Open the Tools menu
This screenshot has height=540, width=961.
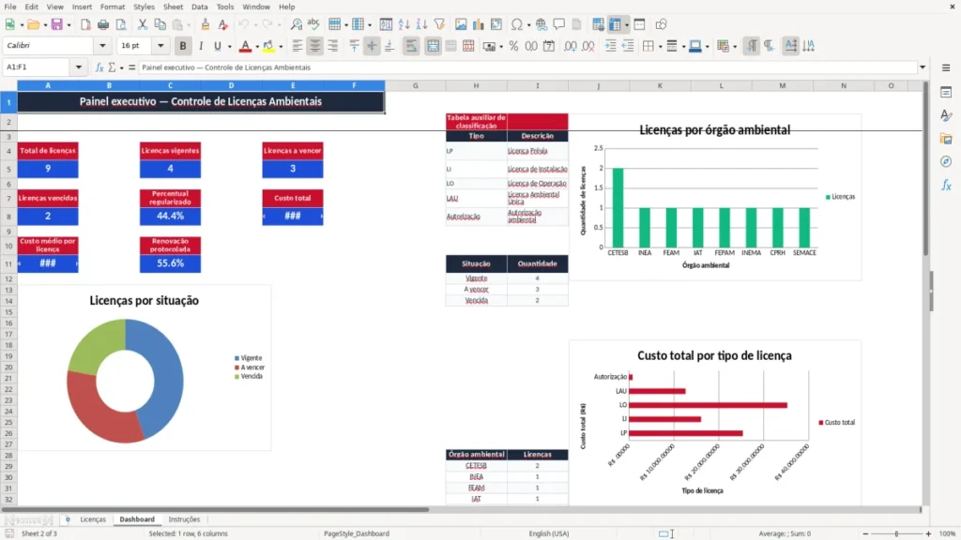coord(225,7)
